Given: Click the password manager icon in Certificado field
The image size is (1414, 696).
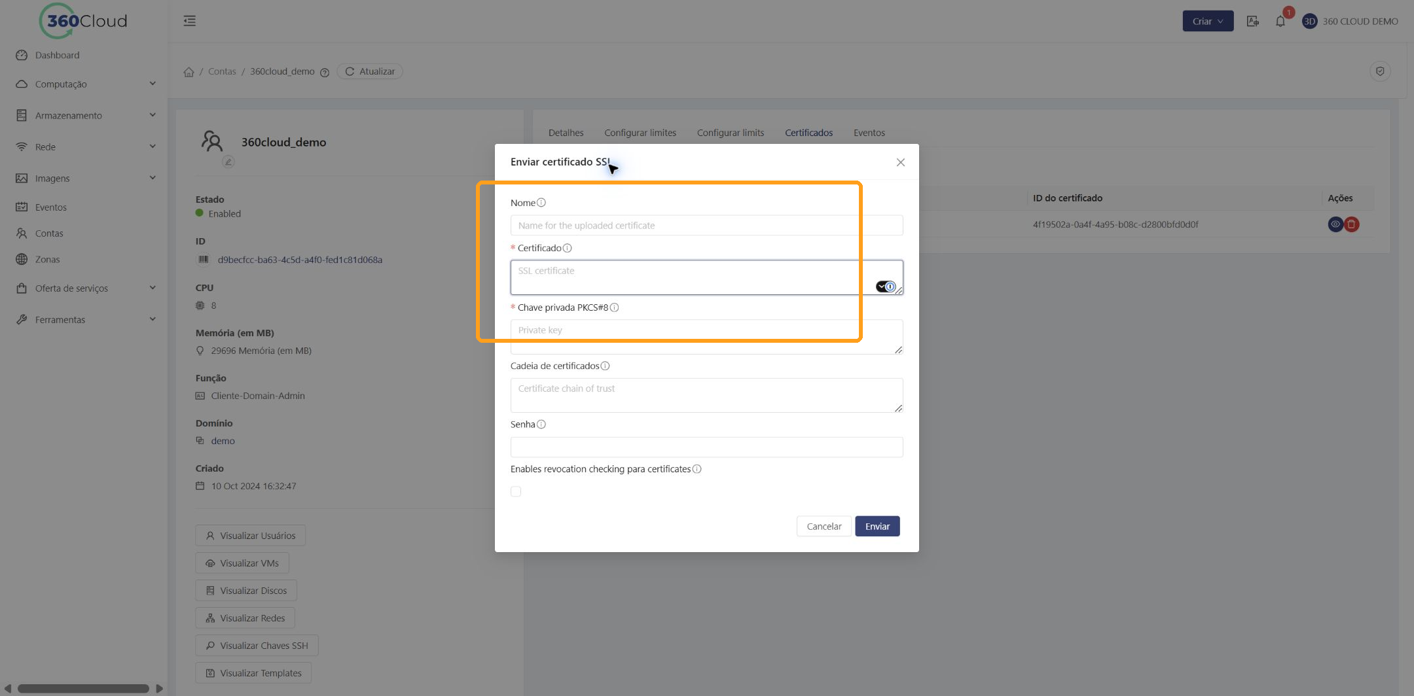Looking at the screenshot, I should [x=886, y=287].
